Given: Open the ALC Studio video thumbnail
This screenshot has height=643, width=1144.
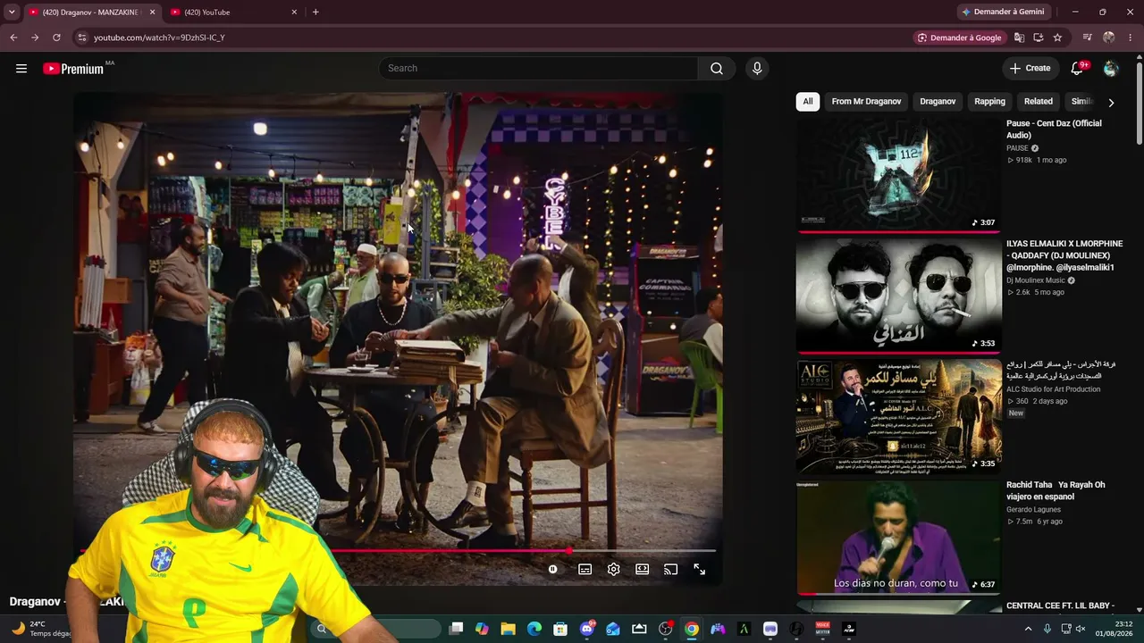Looking at the screenshot, I should 899,415.
